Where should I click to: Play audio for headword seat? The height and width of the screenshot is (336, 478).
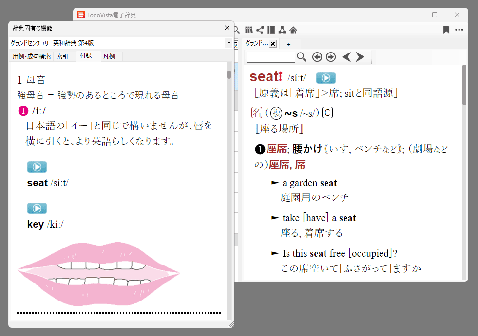(x=325, y=78)
